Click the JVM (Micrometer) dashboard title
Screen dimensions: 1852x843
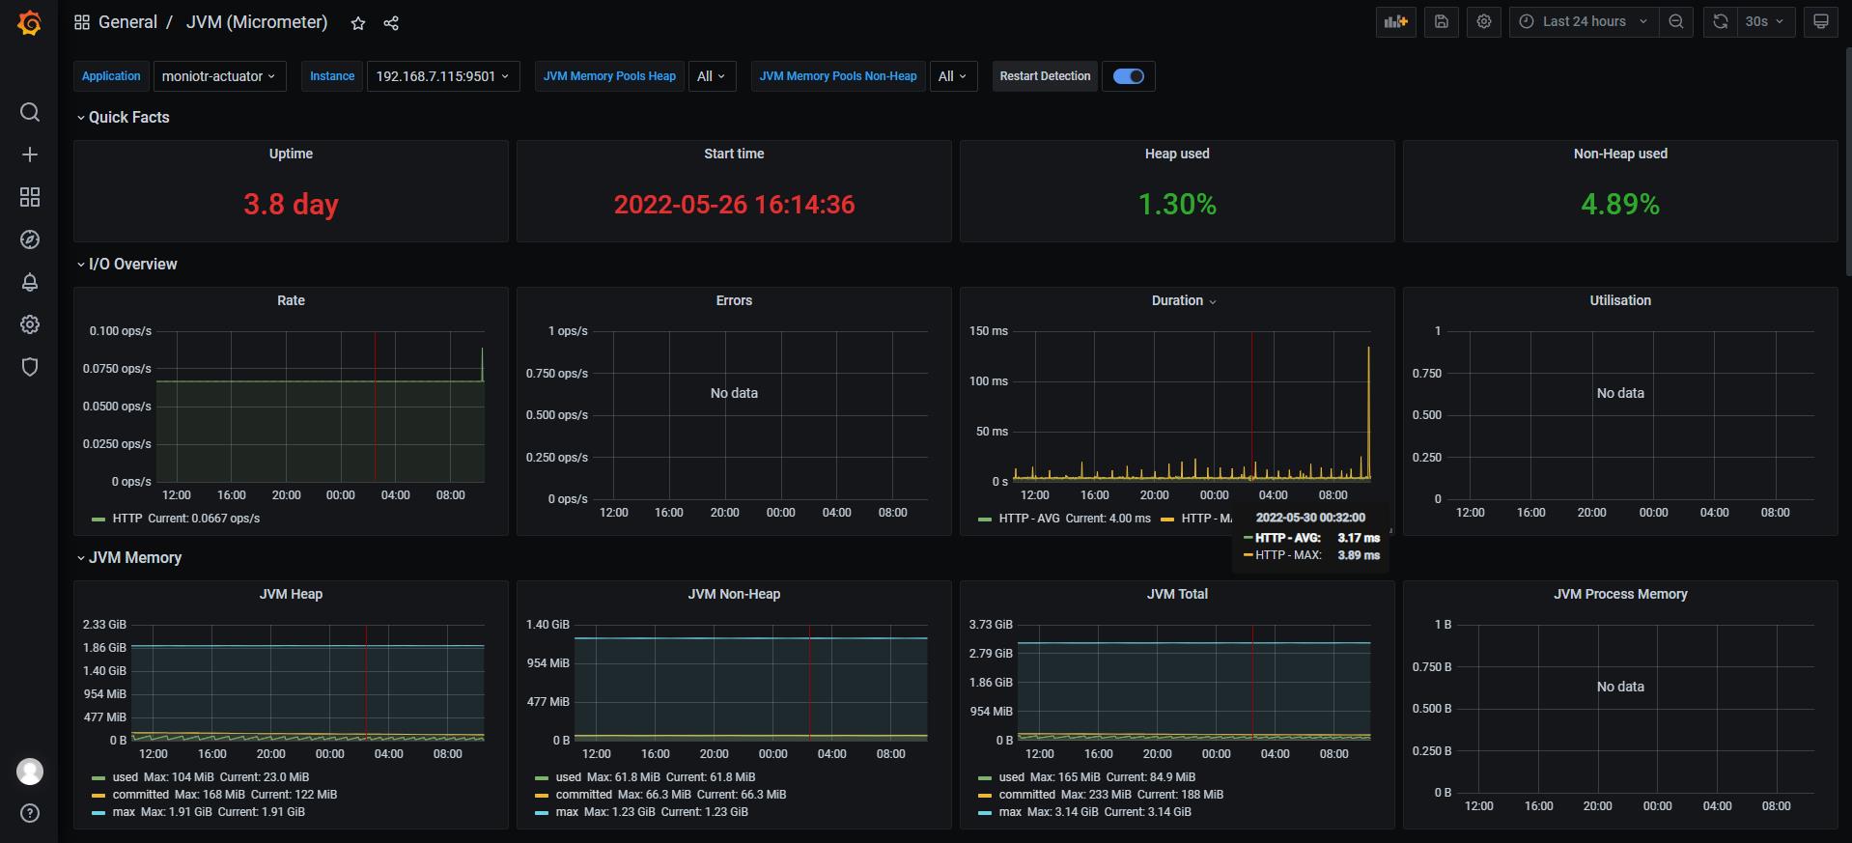tap(257, 22)
